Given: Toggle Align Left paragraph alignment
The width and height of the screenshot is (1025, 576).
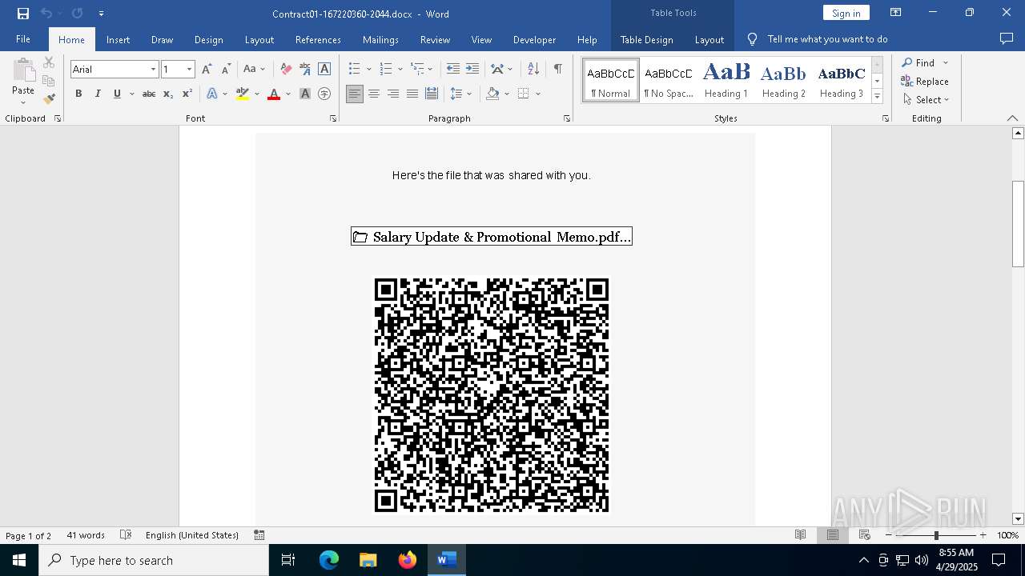Looking at the screenshot, I should point(355,94).
